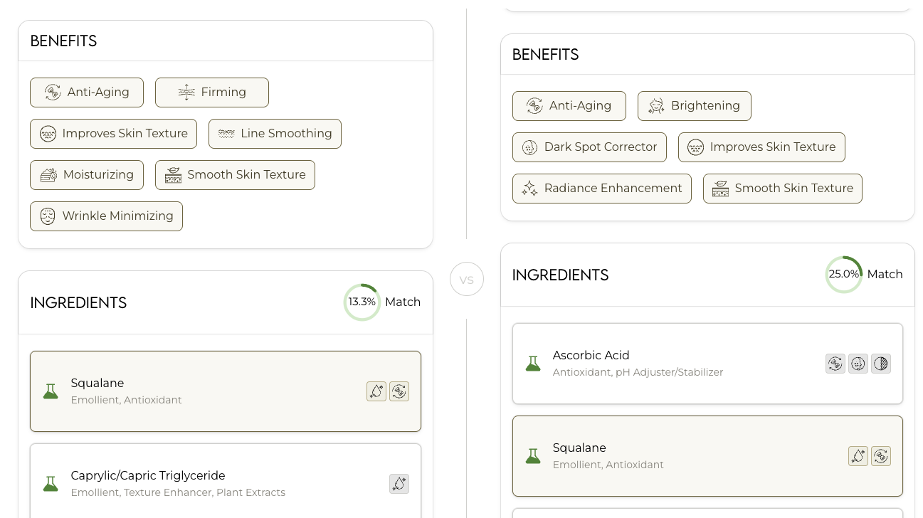Click moisturizing droplet icon on Caprylic/Capric Triglyceride
923x518 pixels.
[399, 484]
